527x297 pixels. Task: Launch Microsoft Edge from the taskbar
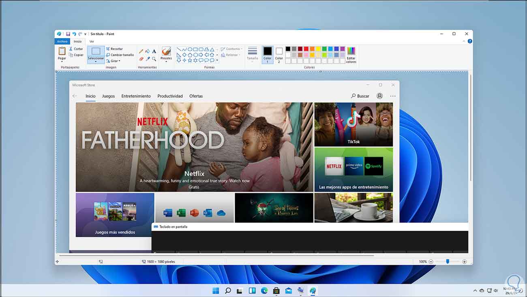coord(264,291)
